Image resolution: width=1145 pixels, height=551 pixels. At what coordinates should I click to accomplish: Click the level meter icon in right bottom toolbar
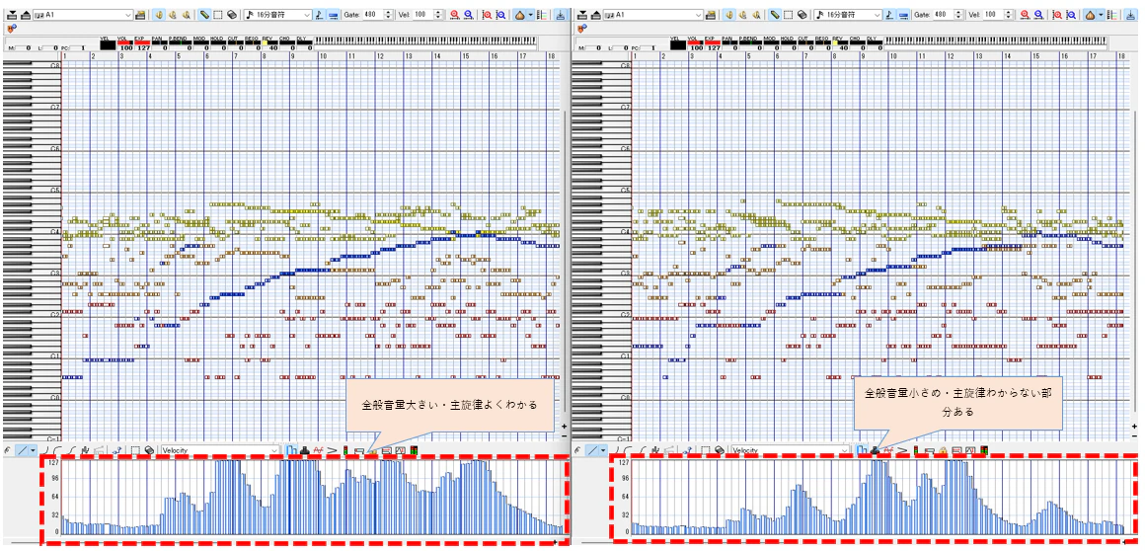click(x=984, y=450)
